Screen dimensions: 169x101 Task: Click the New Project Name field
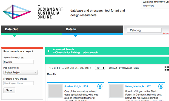[18, 83]
